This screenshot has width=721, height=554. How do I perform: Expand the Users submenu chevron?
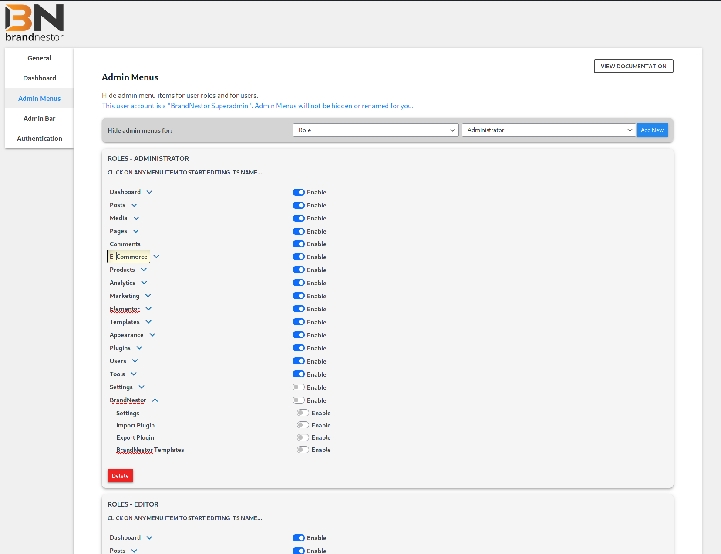coord(135,361)
